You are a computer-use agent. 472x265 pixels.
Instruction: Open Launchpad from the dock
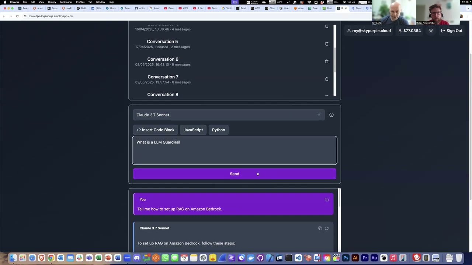22,258
